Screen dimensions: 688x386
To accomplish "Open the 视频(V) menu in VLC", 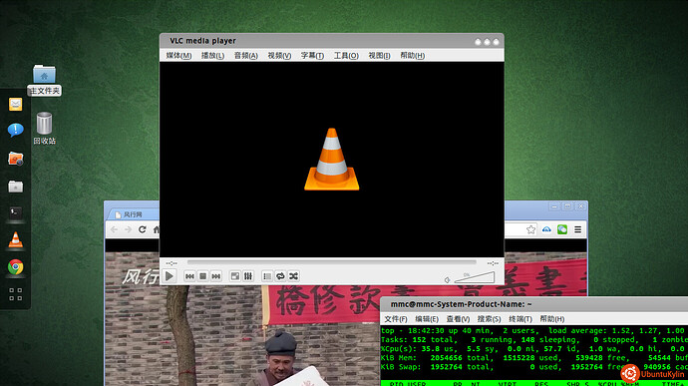I will [x=279, y=55].
